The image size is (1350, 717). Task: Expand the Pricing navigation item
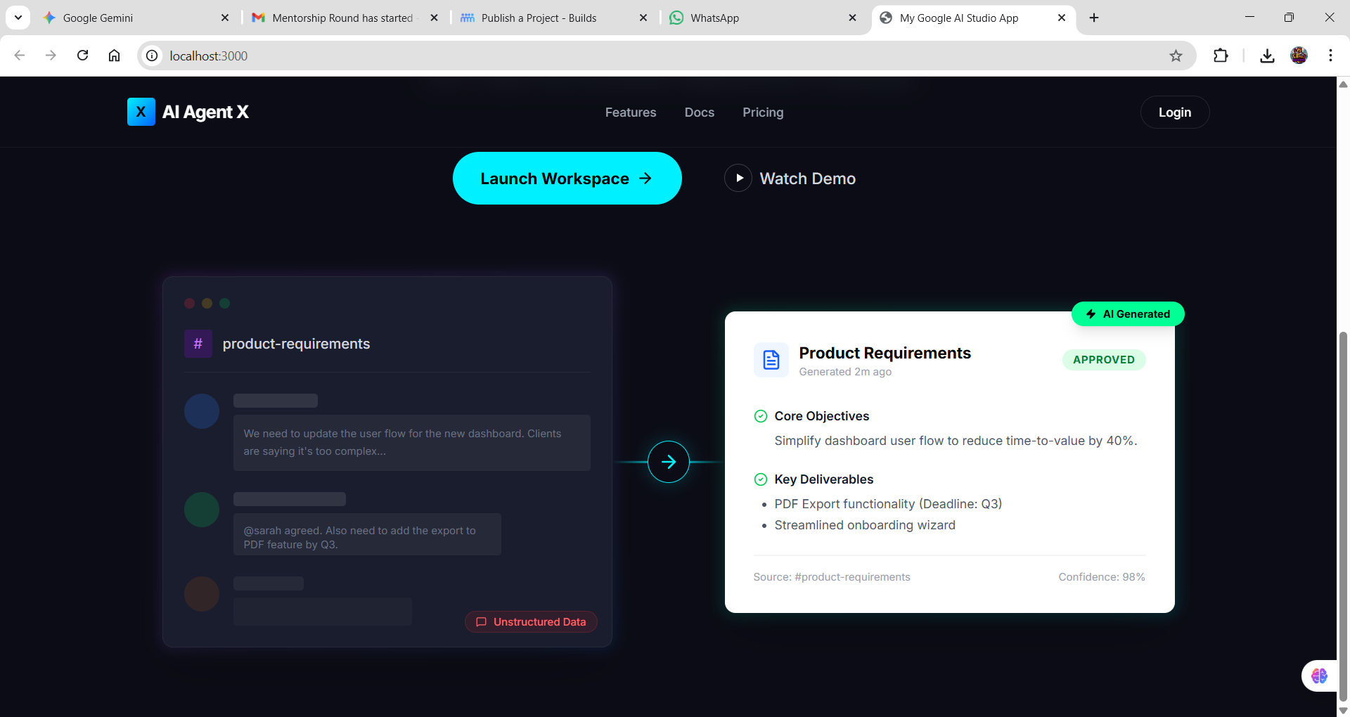point(763,112)
